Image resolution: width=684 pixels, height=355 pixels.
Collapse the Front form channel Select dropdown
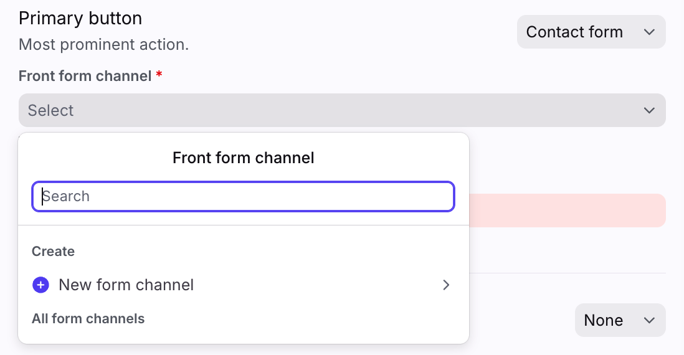point(341,110)
